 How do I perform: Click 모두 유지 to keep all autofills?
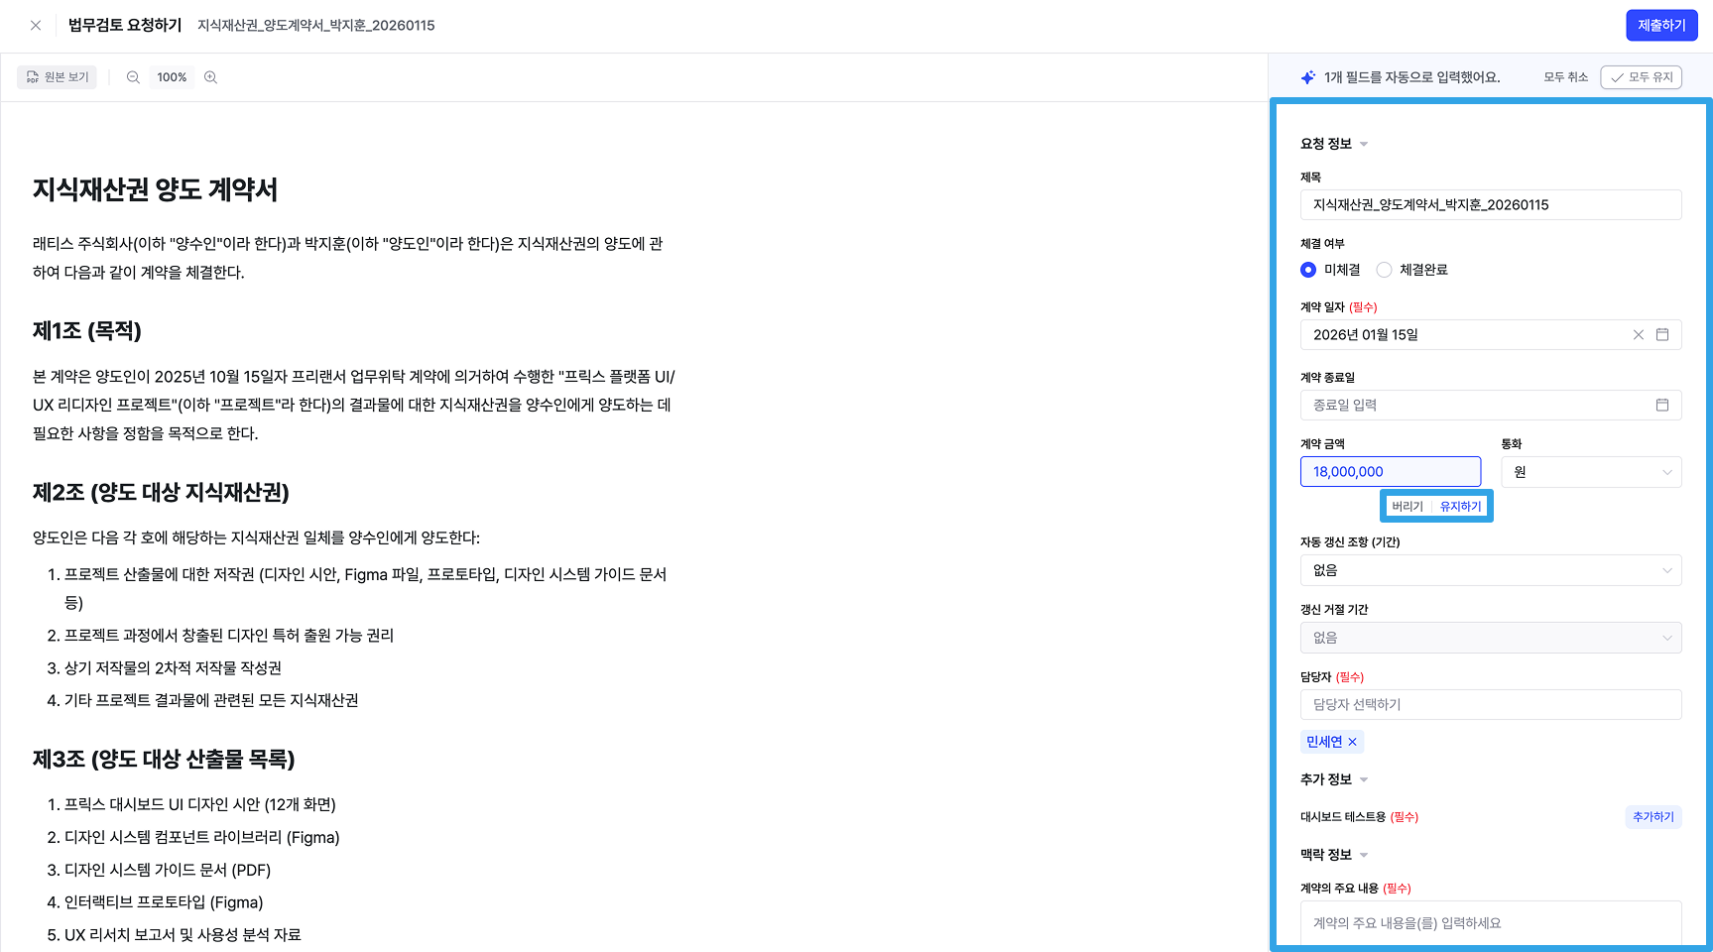coord(1642,77)
